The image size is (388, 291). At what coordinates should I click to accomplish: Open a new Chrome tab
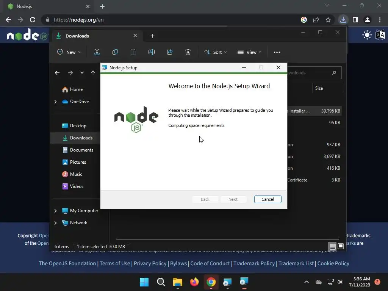[102, 6]
